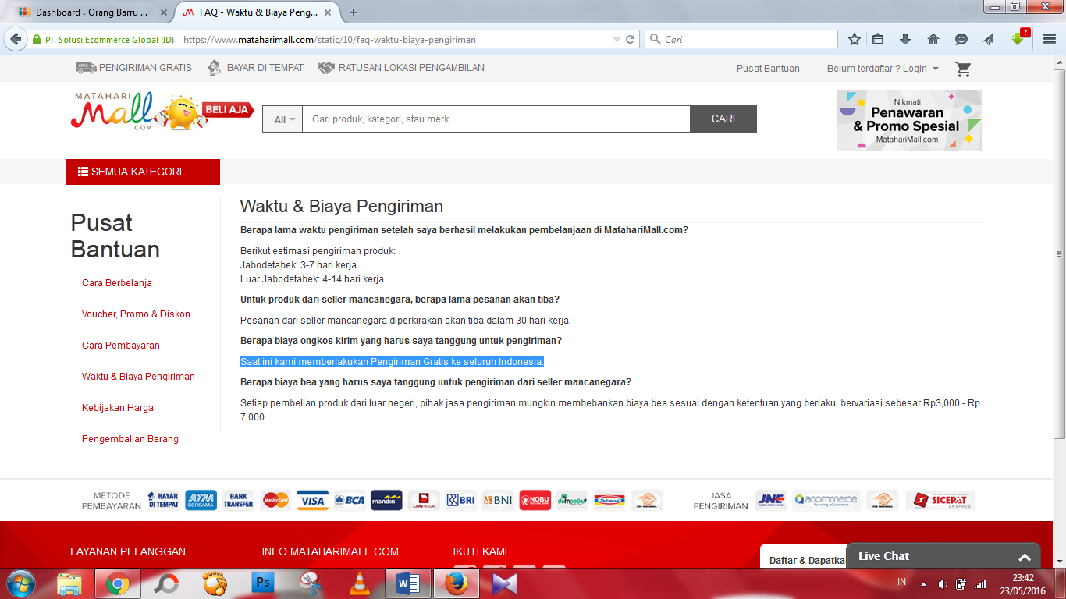Screen dimensions: 1066x599
Task: Click the Bayar Di Tempat icon
Action: click(x=214, y=68)
